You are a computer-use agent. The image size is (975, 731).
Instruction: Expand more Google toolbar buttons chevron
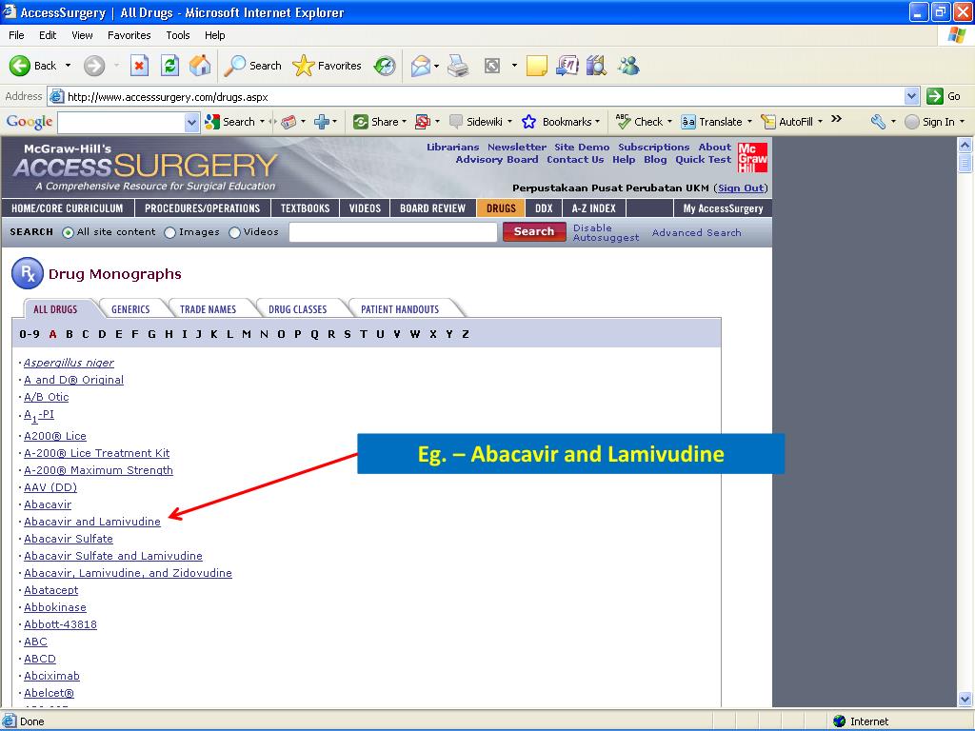(x=836, y=119)
